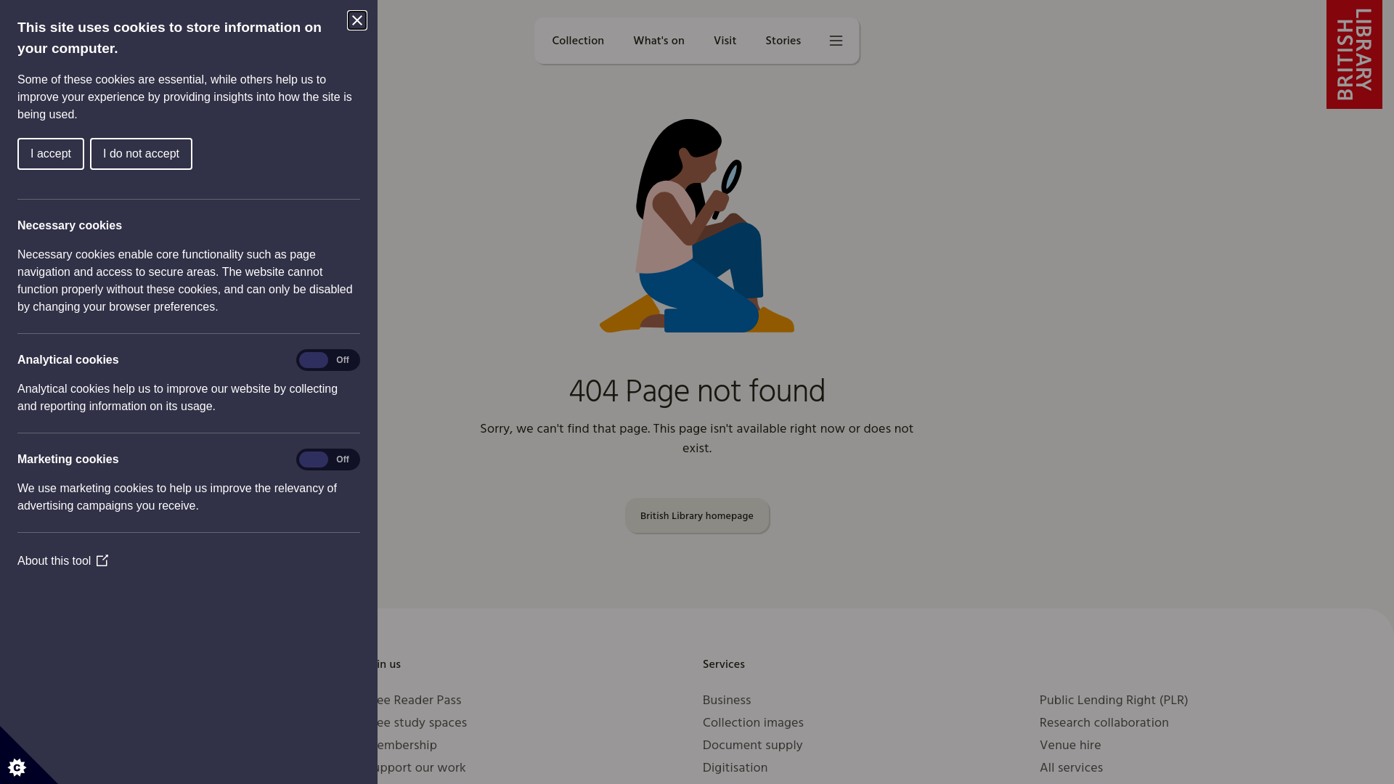This screenshot has width=1394, height=784.
Task: Click the Services footer heading
Action: (724, 664)
